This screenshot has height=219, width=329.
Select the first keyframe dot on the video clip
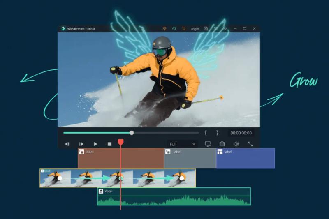(x=60, y=178)
